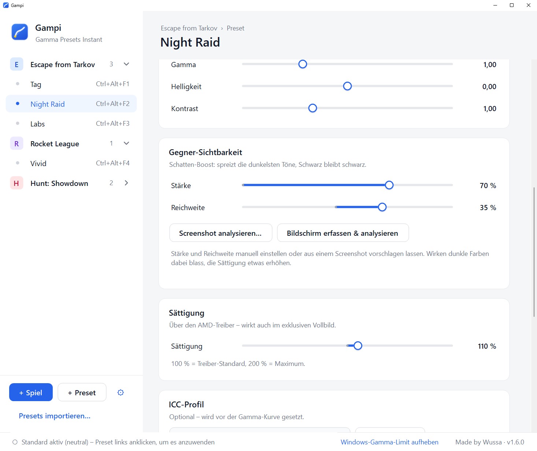Click the Screenshot analysieren... button
537x451 pixels.
pyautogui.click(x=221, y=233)
